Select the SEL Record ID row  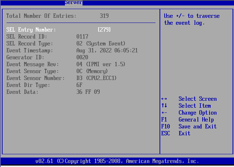[27, 37]
